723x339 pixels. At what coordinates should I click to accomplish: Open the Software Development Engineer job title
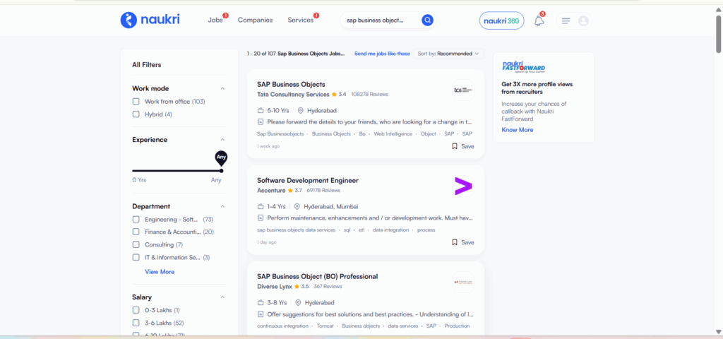308,180
